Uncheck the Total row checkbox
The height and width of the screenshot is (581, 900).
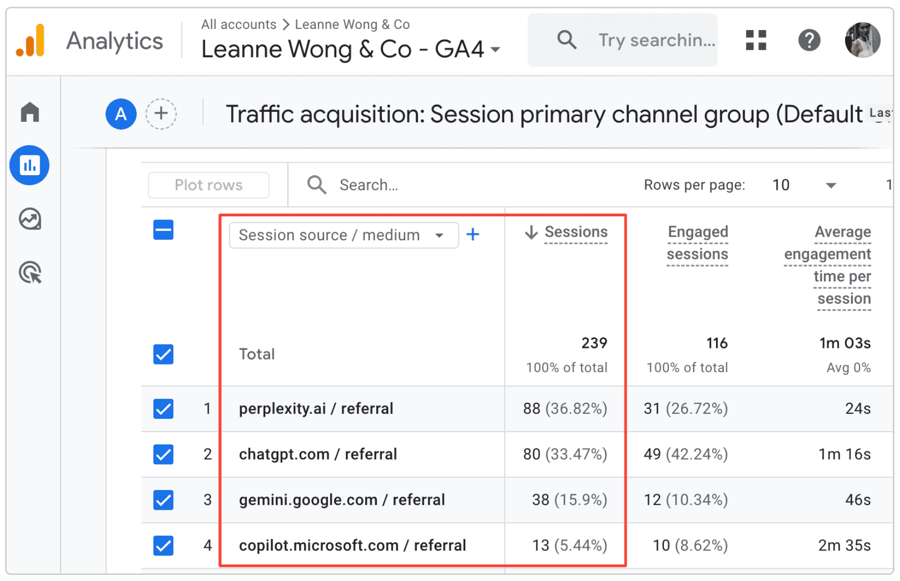click(x=164, y=354)
